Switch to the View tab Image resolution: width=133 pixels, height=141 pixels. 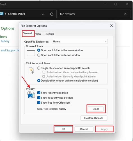coord(38,34)
